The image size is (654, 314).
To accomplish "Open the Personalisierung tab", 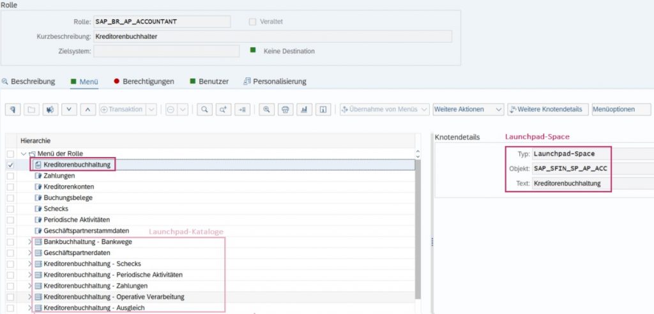I will point(279,82).
